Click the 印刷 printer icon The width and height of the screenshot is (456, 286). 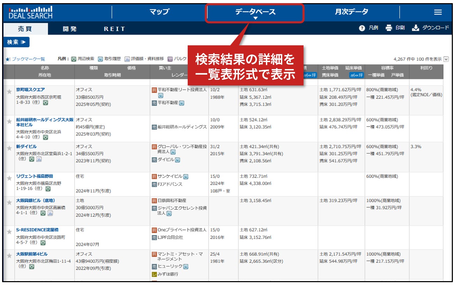389,28
